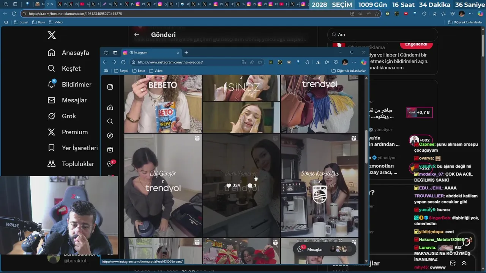
Task: Open Diğer sık kullanılanlar folder in back window
Action: pyautogui.click(x=465, y=22)
